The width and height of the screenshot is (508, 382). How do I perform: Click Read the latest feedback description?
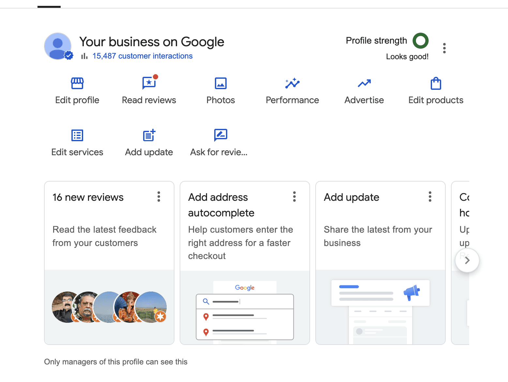click(104, 236)
